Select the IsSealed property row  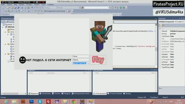(x=172, y=54)
